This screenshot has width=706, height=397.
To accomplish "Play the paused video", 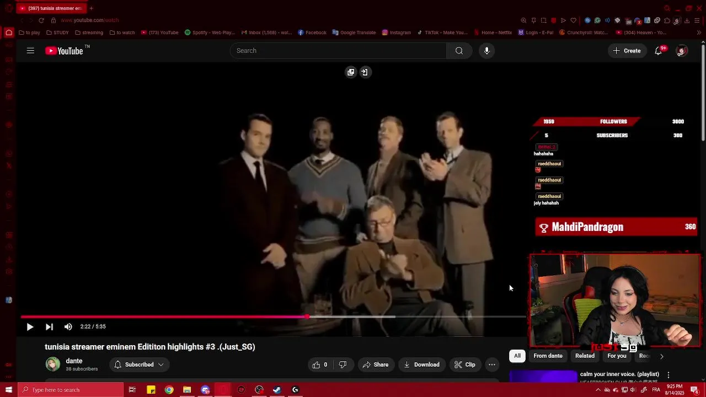I will tap(30, 327).
